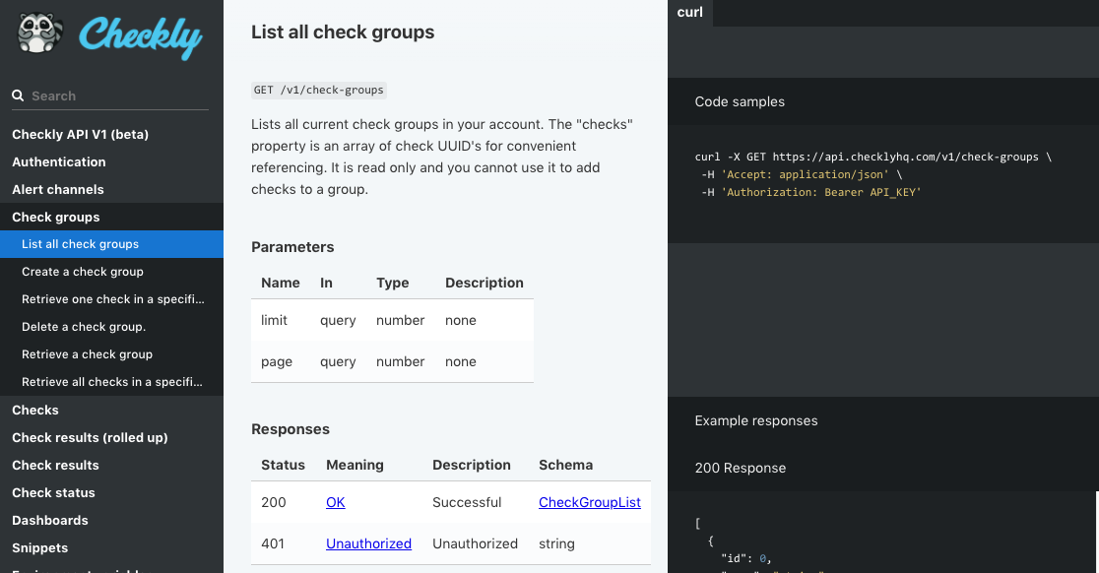The height and width of the screenshot is (573, 1099).
Task: Select List all check groups item
Action: click(x=80, y=244)
